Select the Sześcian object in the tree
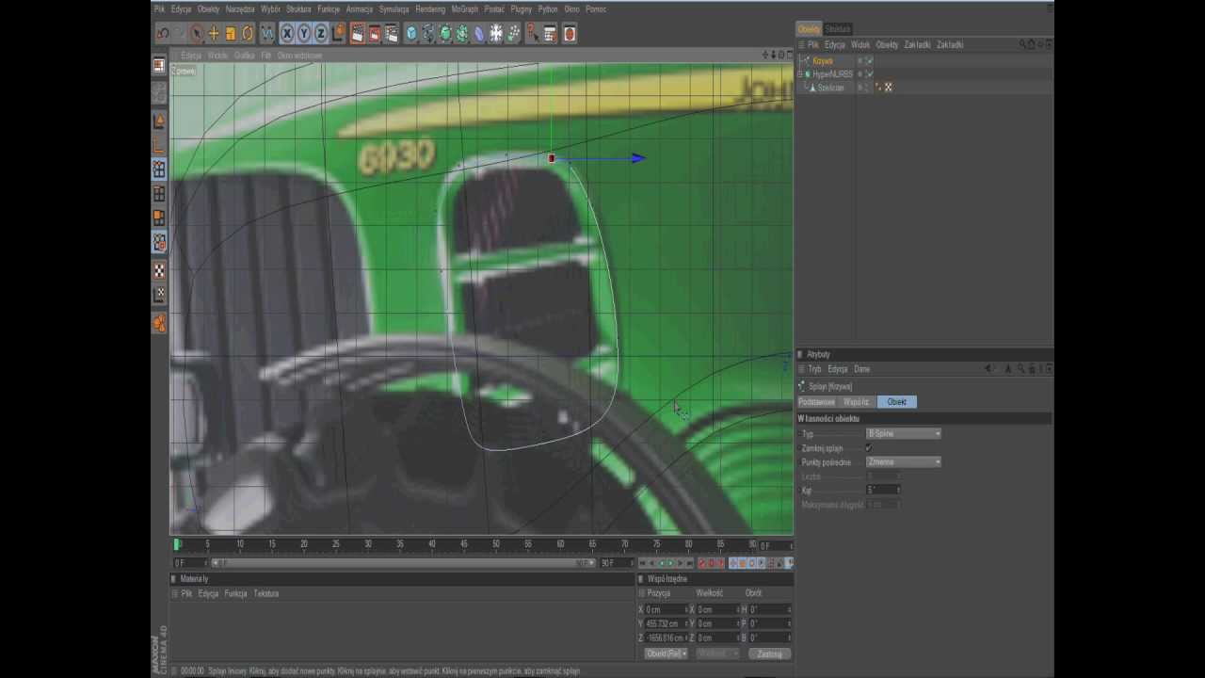This screenshot has width=1205, height=678. [830, 88]
